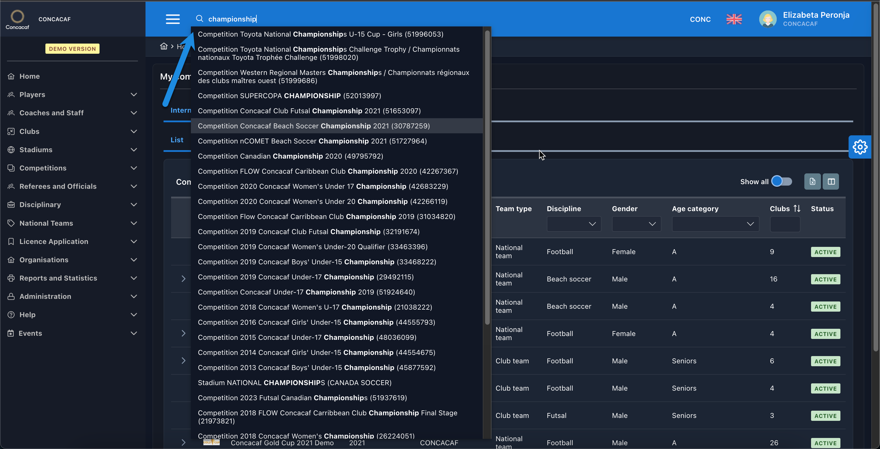
Task: Click the breadcrumb home icon
Action: click(x=164, y=46)
